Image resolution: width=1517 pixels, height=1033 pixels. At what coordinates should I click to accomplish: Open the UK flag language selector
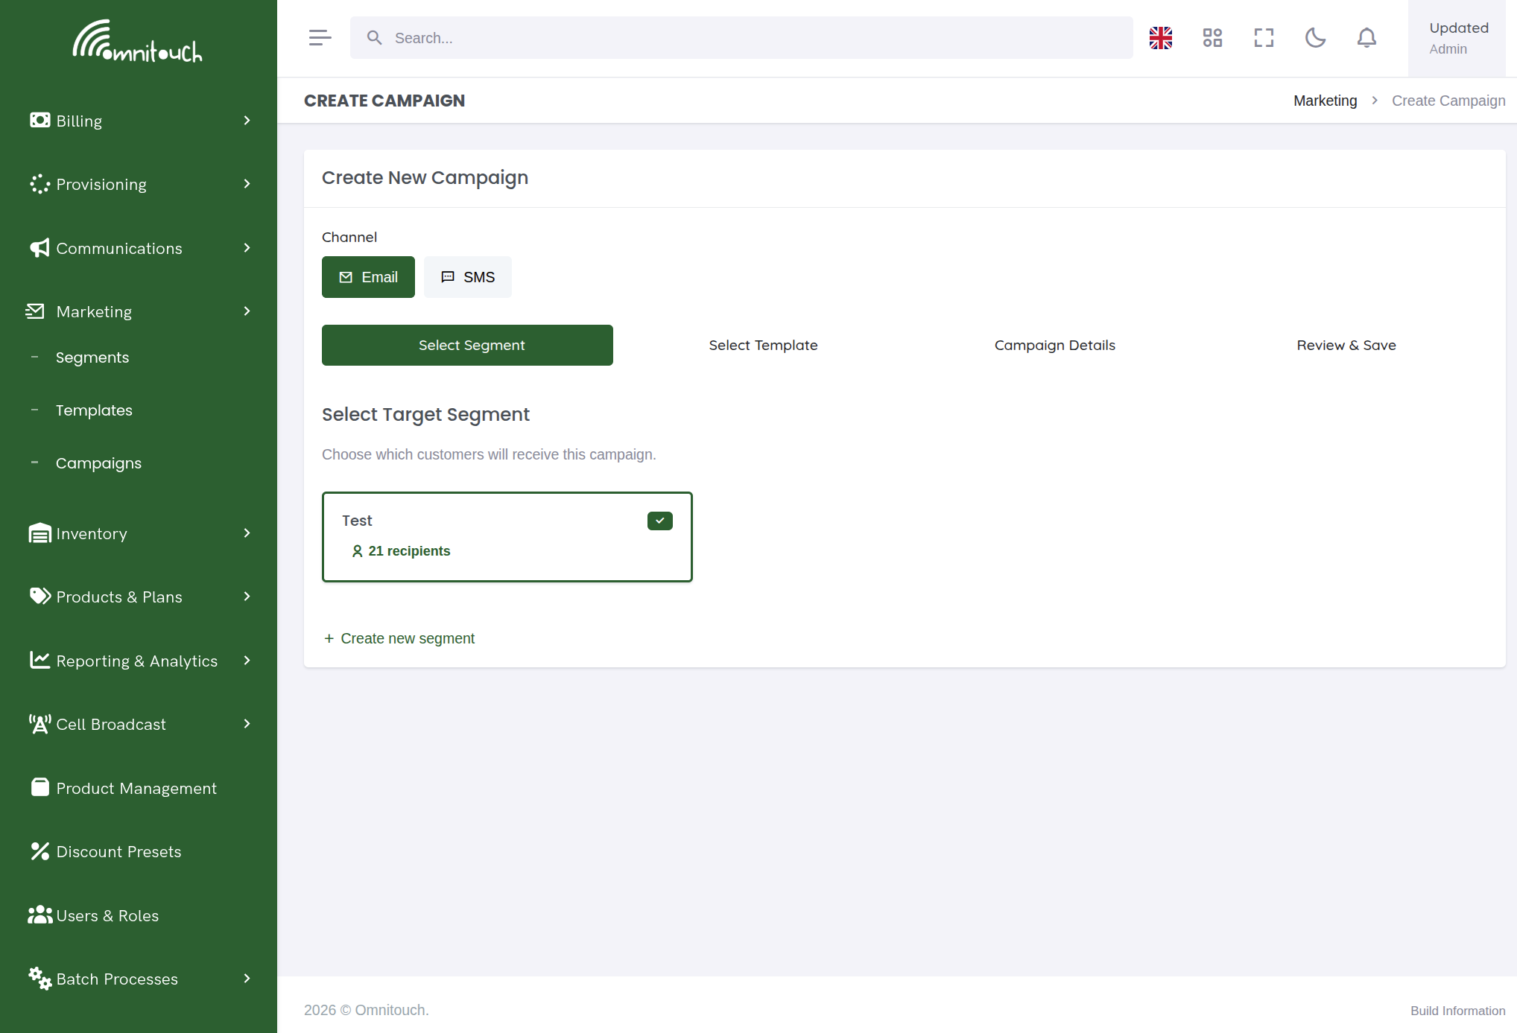(1160, 38)
